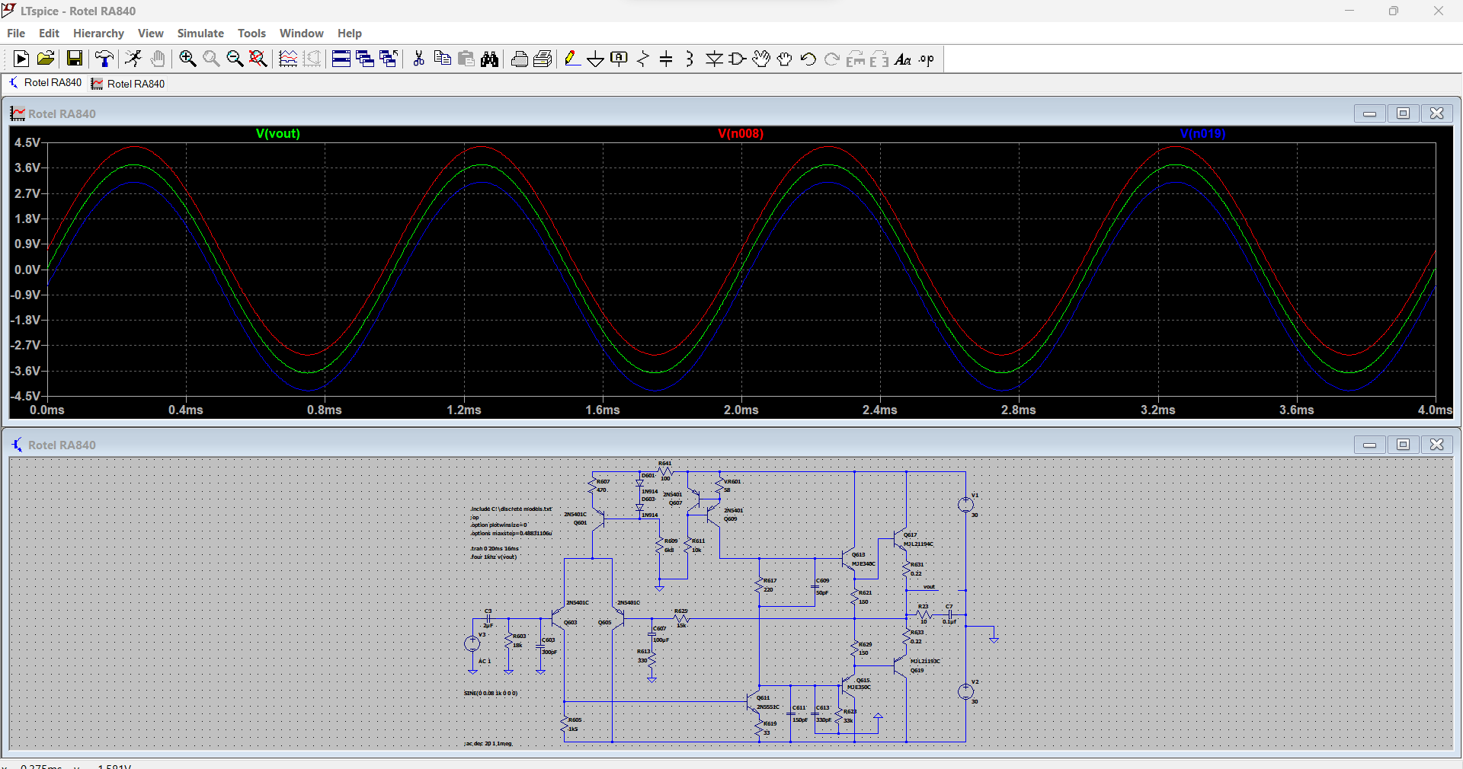Image resolution: width=1463 pixels, height=769 pixels.
Task: Zoom to fit with the crossed magnifier icon
Action: tap(258, 59)
